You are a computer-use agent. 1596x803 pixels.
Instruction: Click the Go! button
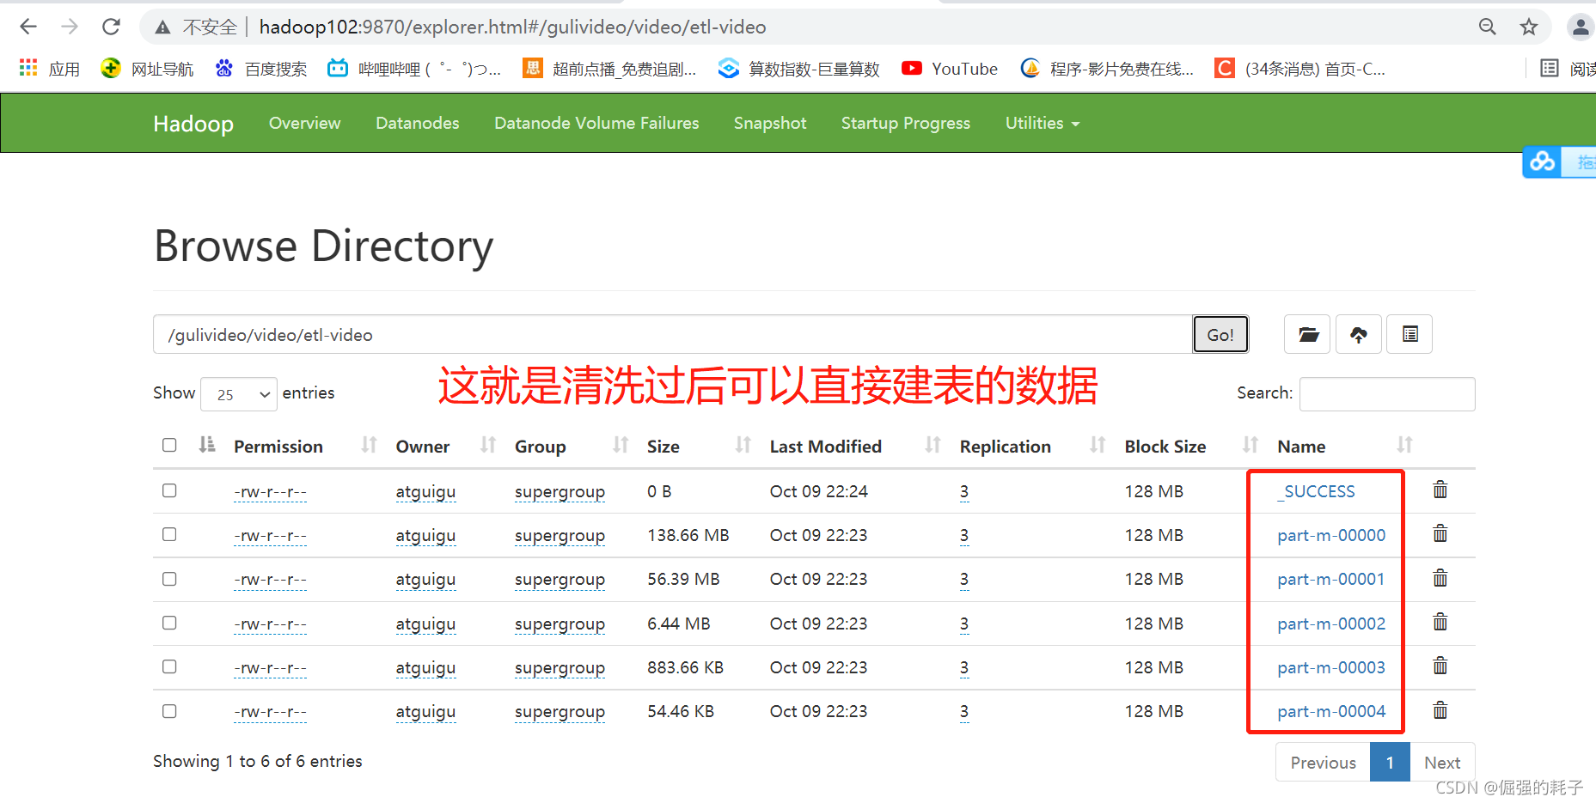click(1220, 334)
